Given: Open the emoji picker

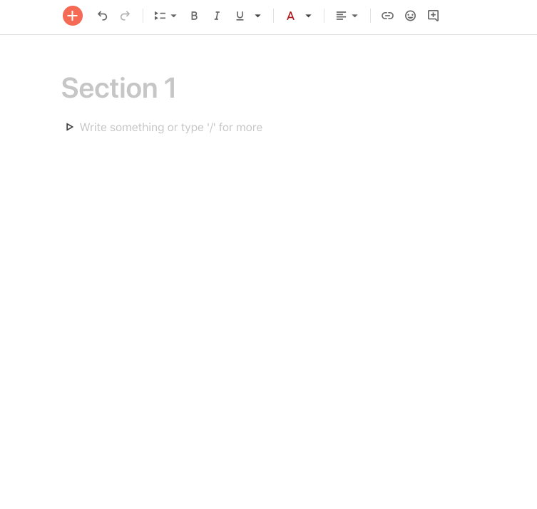Looking at the screenshot, I should coord(410,16).
